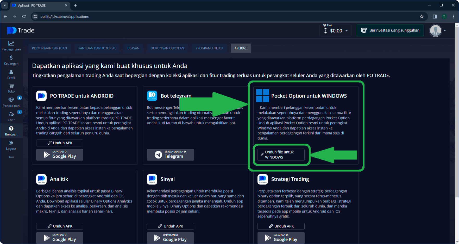Open the Profil user icon
The width and height of the screenshot is (459, 244).
pos(11,72)
